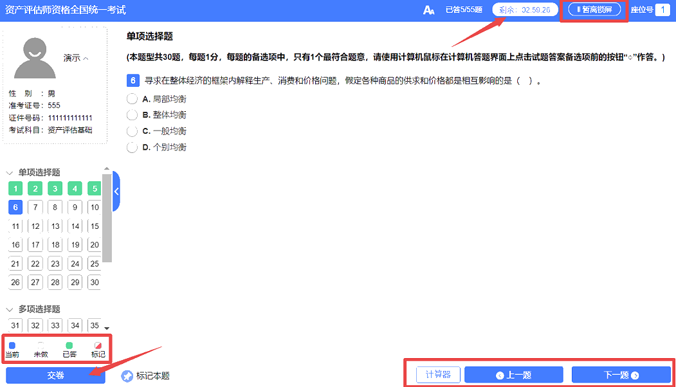Image resolution: width=676 pixels, height=387 pixels.
Task: Adjust font size with the Aa icon
Action: [x=428, y=10]
